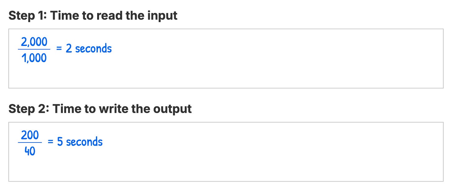Image resolution: width=452 pixels, height=190 pixels.
Task: Select the denominator 1,000 in the first fraction
Action: point(34,58)
